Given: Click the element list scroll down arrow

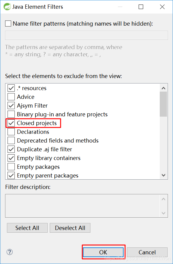Looking at the screenshot, I should [163, 175].
